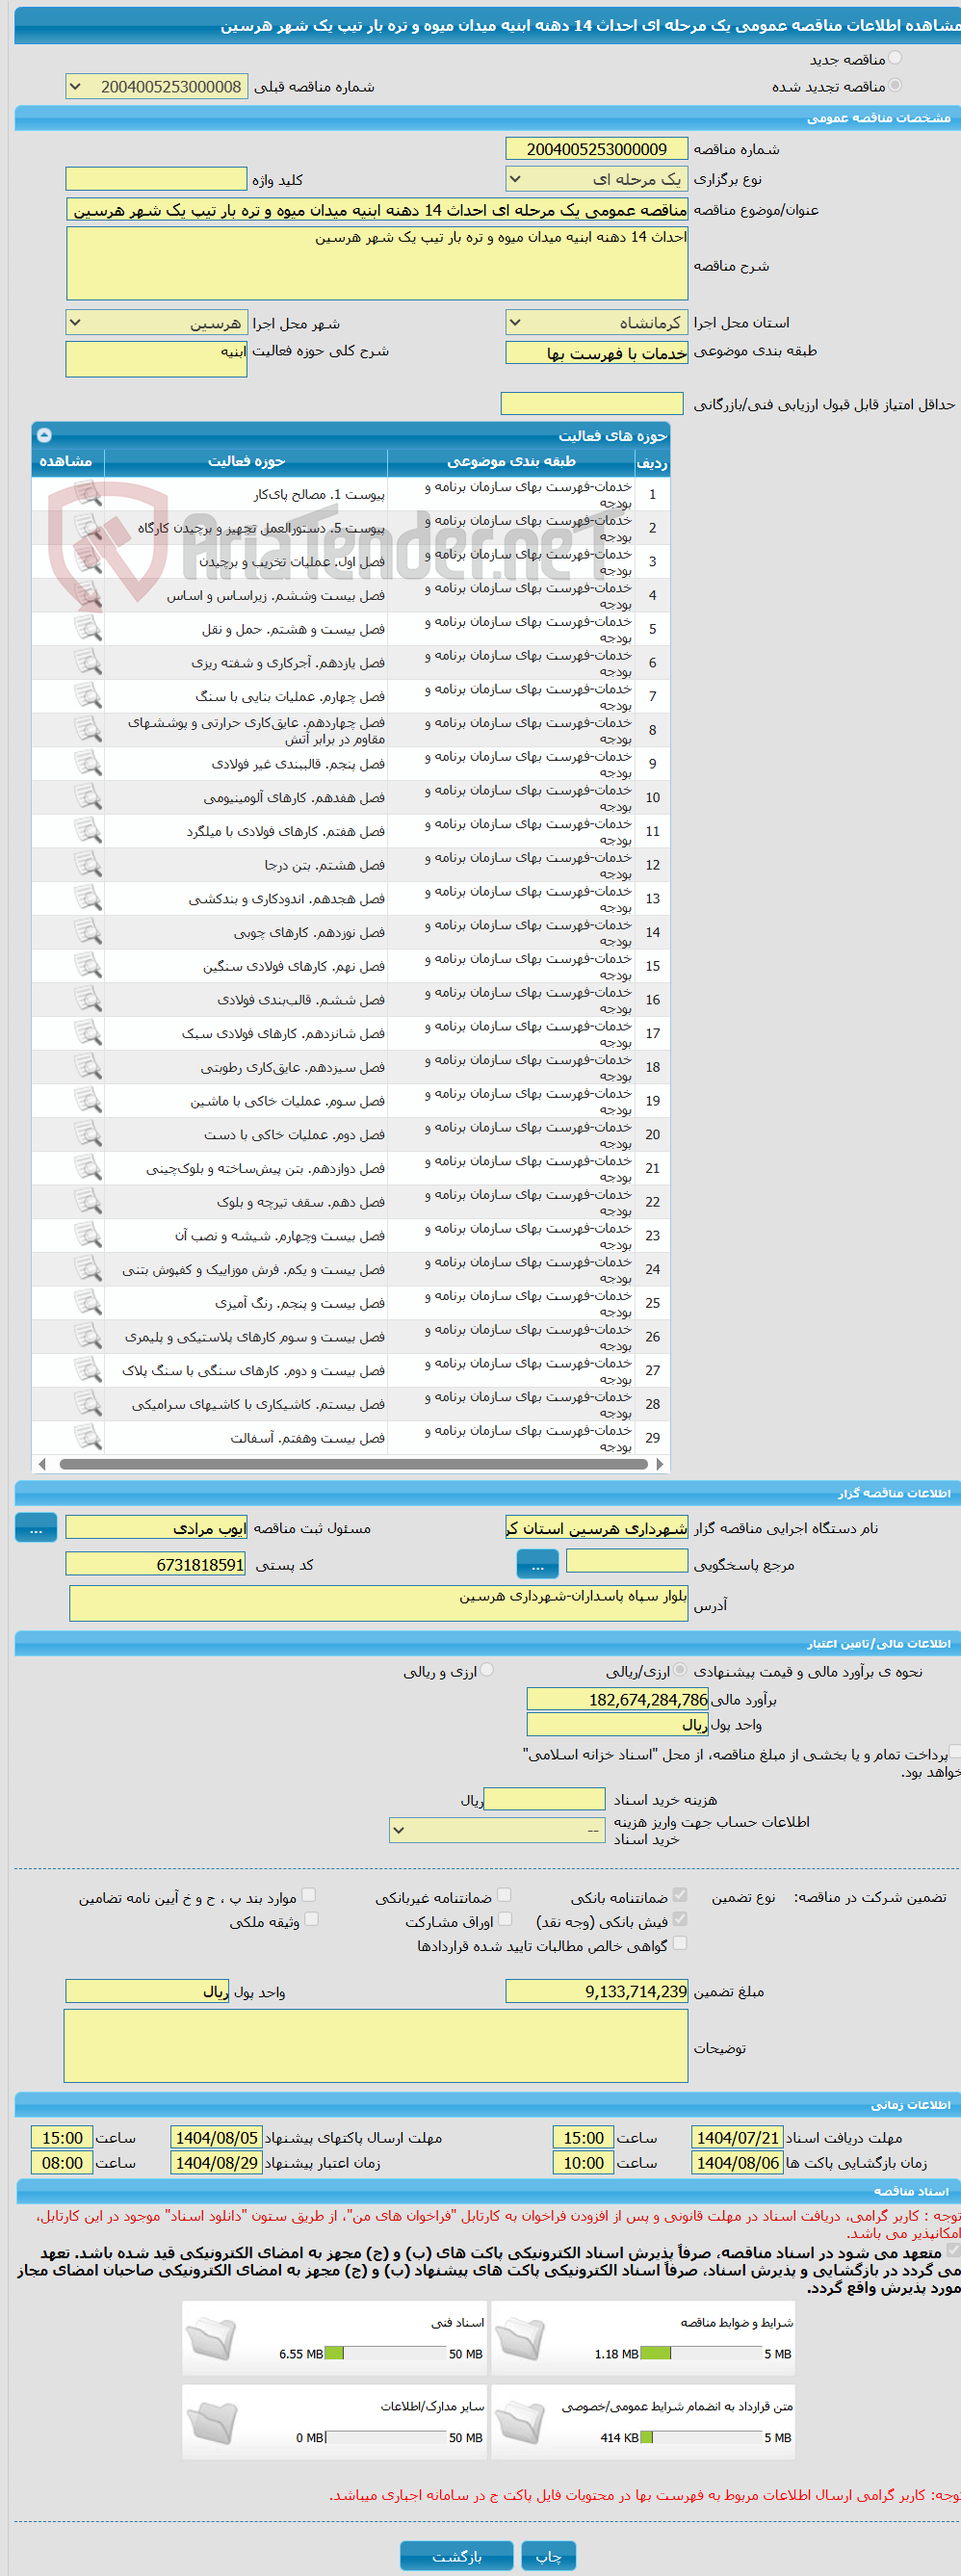Image resolution: width=961 pixels, height=2576 pixels.
Task: Select ارزی و ریالی estimate option
Action: coord(487,1669)
